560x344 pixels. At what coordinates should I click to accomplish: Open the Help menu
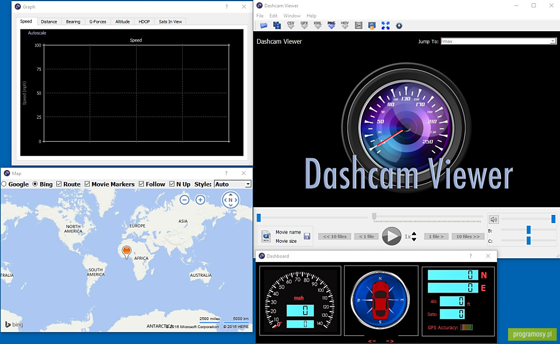pyautogui.click(x=311, y=16)
